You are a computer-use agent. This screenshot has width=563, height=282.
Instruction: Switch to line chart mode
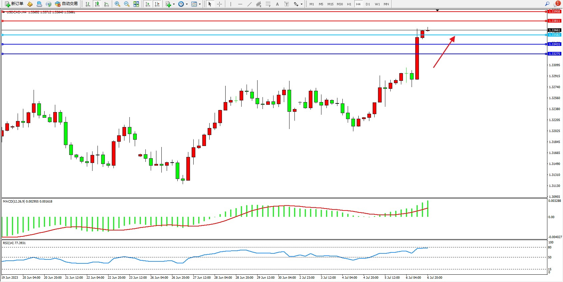pos(106,4)
